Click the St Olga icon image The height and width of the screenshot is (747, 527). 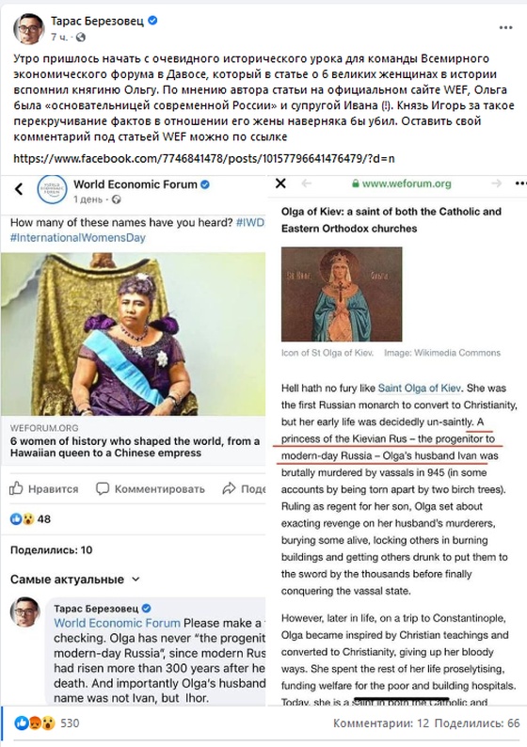(x=342, y=294)
